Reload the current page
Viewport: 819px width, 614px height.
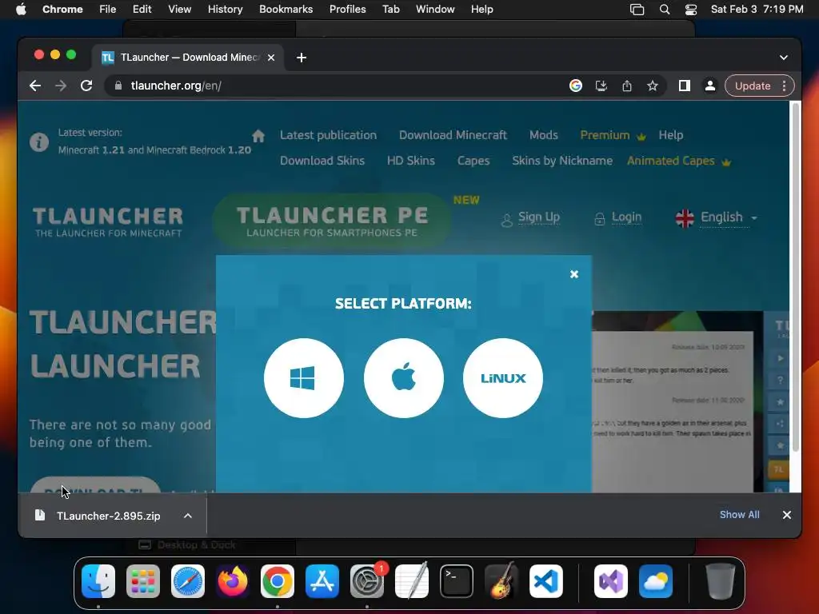tap(86, 86)
